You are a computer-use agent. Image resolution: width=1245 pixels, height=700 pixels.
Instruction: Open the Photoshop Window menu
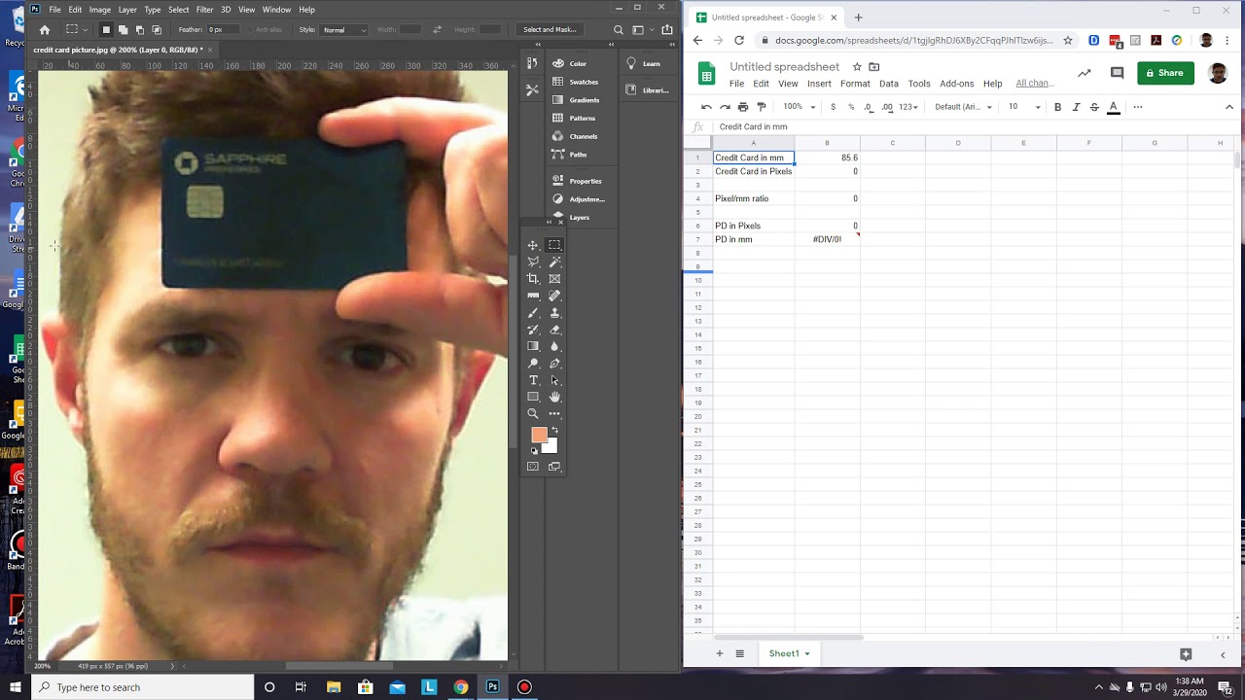point(276,10)
